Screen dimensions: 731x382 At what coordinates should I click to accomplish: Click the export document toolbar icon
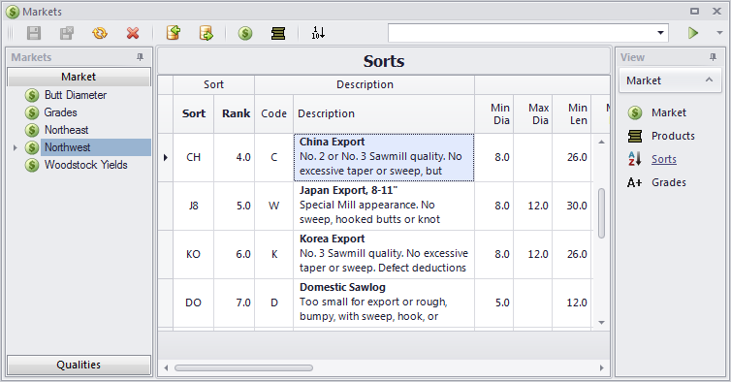[x=207, y=33]
